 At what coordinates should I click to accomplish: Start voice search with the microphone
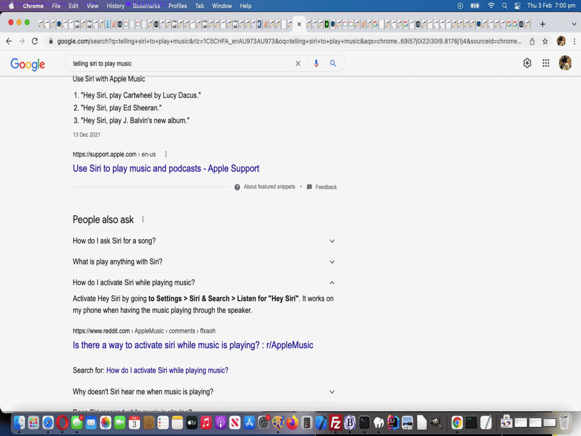pos(316,64)
